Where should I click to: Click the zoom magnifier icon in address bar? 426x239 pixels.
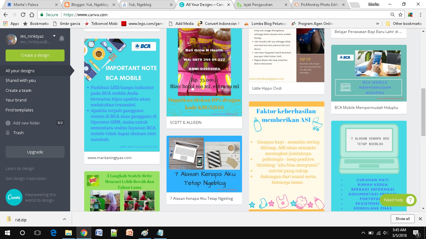(393, 15)
